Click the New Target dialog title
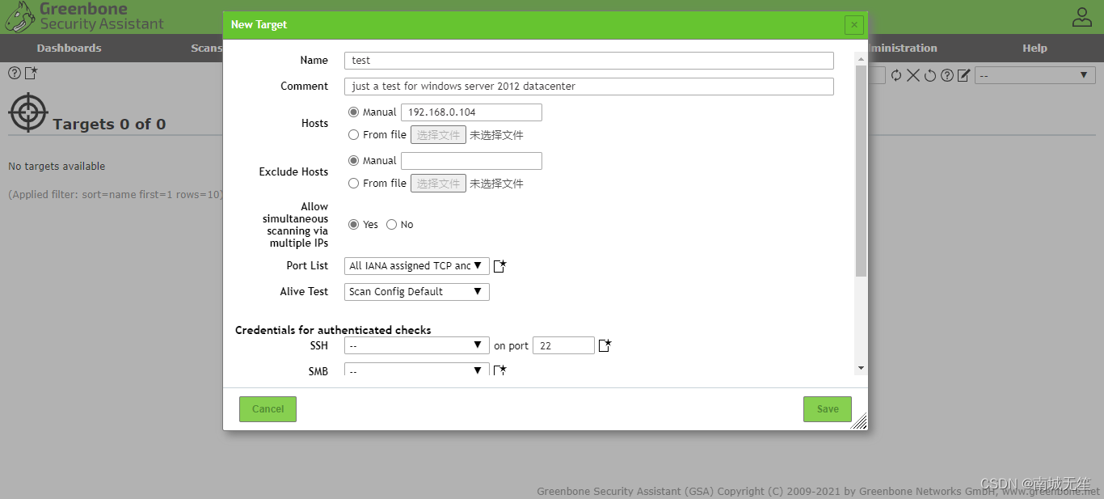The image size is (1104, 499). pos(259,25)
